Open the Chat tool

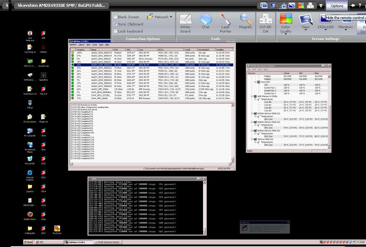tap(206, 23)
